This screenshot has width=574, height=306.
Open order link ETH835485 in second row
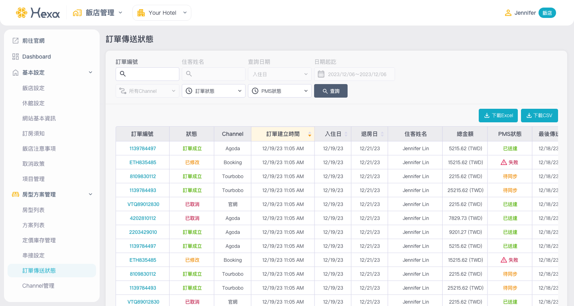(143, 163)
